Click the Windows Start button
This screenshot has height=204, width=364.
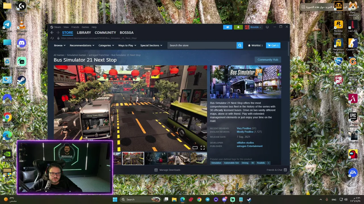(115, 199)
